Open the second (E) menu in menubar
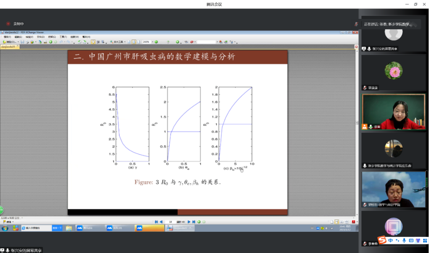 click(x=18, y=37)
